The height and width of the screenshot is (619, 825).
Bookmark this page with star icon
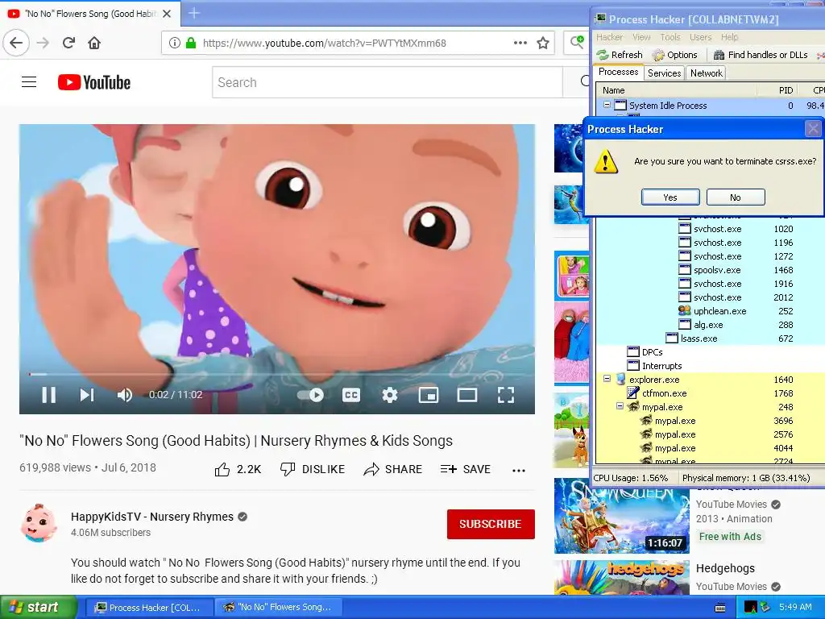(x=543, y=43)
